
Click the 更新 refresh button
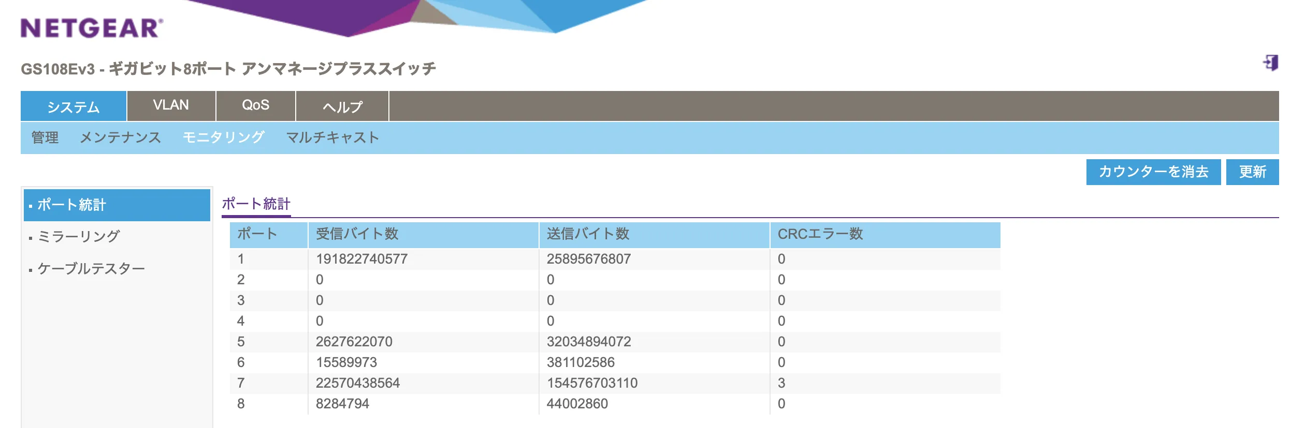[1252, 172]
